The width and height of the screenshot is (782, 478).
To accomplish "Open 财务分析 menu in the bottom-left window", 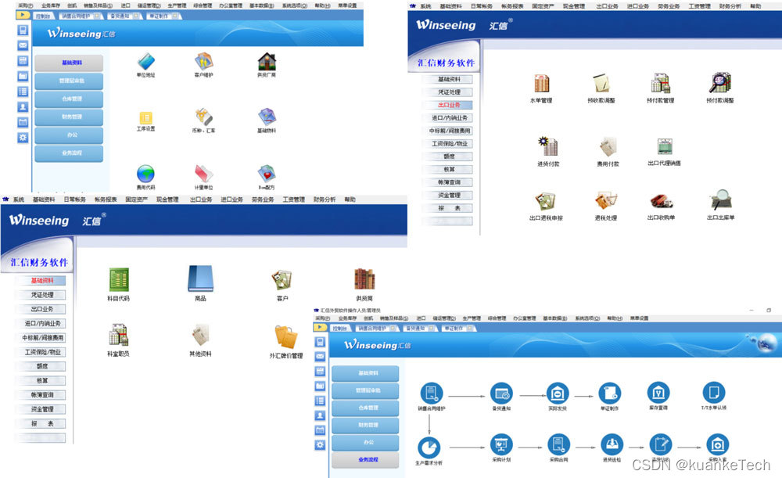I will click(325, 199).
